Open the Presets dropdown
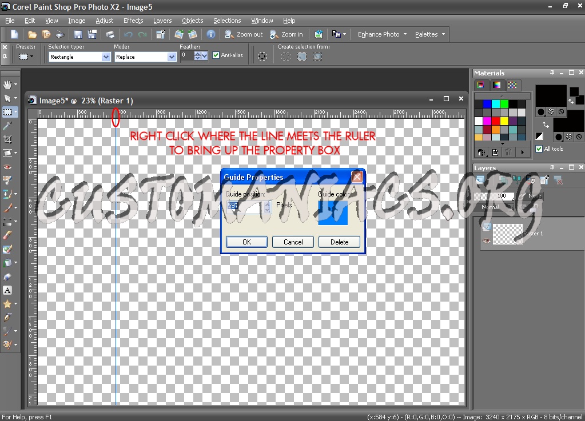This screenshot has height=421, width=585. coord(26,57)
